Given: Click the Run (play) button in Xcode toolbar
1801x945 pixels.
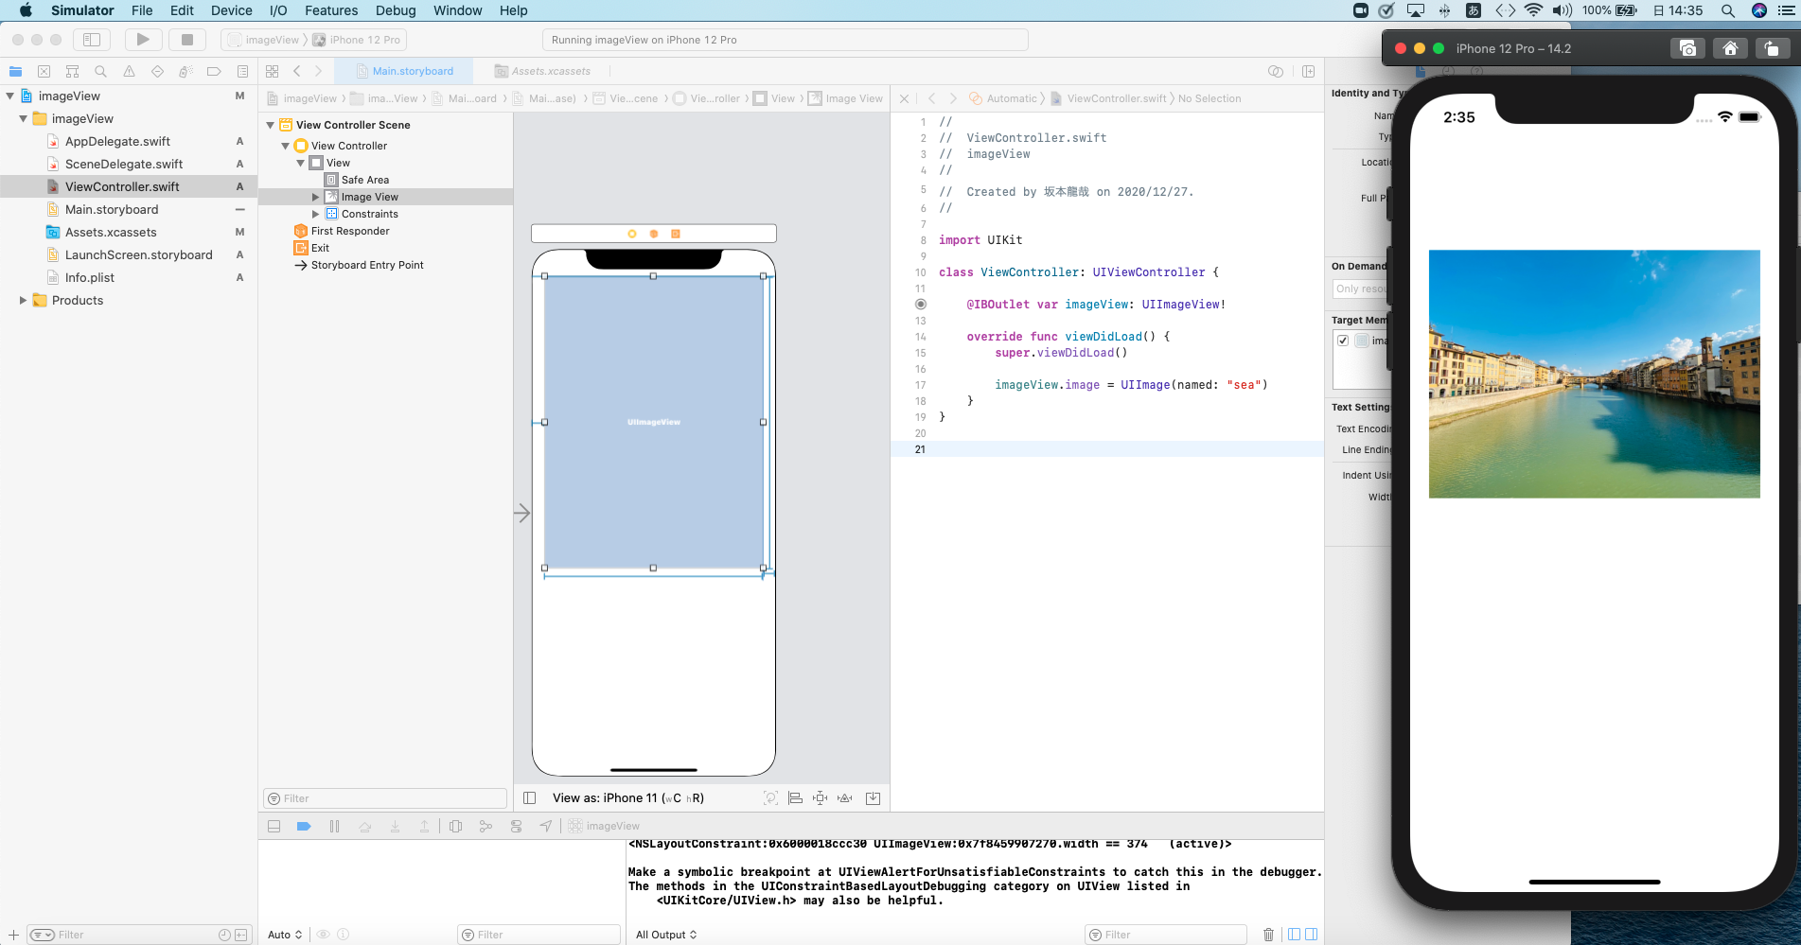Looking at the screenshot, I should (x=143, y=40).
